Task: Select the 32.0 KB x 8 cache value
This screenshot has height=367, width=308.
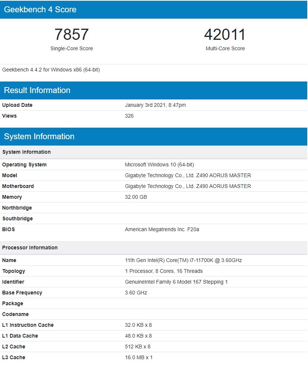Action: [139, 325]
